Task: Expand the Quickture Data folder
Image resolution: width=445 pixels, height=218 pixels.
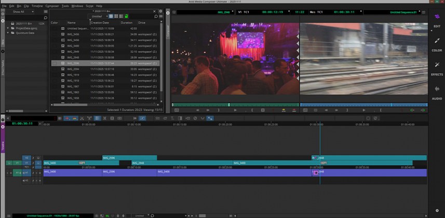Action: click(x=8, y=32)
